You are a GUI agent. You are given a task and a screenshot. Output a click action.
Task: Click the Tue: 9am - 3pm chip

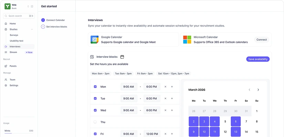click(123, 73)
